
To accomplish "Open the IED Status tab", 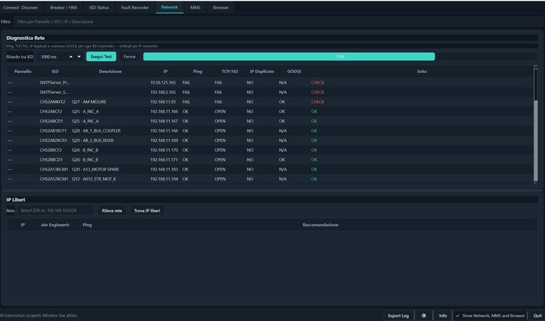I will [x=99, y=8].
